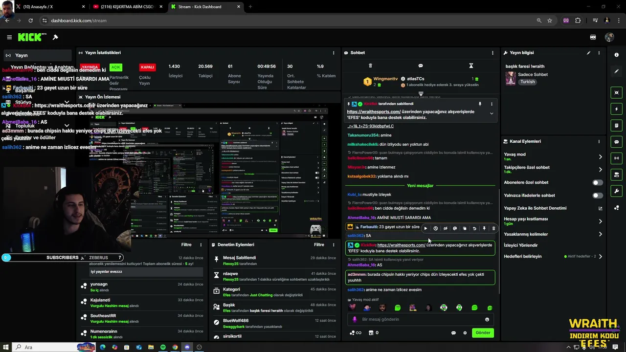
Task: Click the lightning bolt icon in right sidebar
Action: [x=617, y=109]
